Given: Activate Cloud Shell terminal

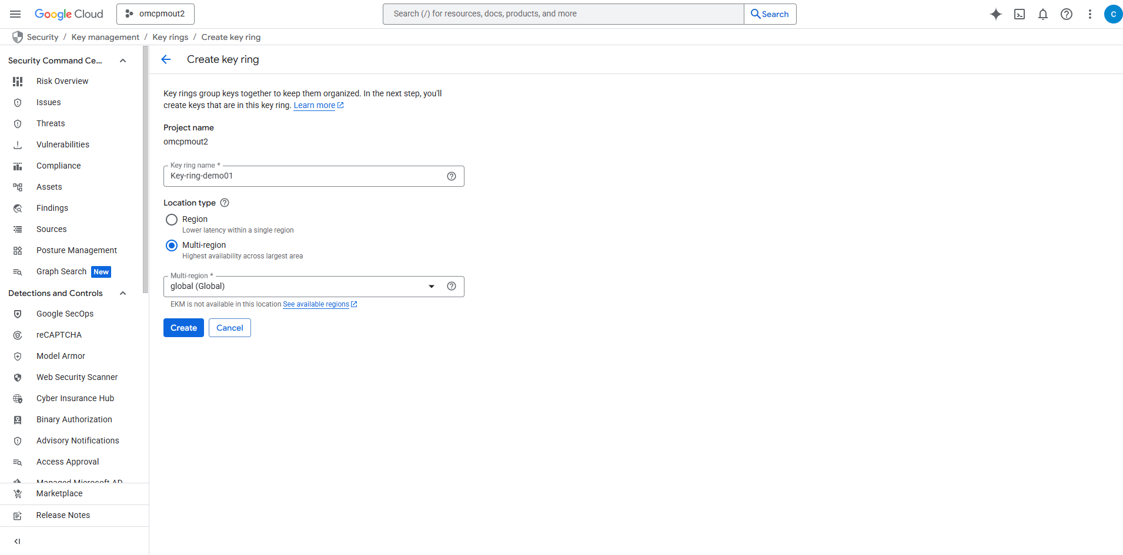Looking at the screenshot, I should point(1020,14).
